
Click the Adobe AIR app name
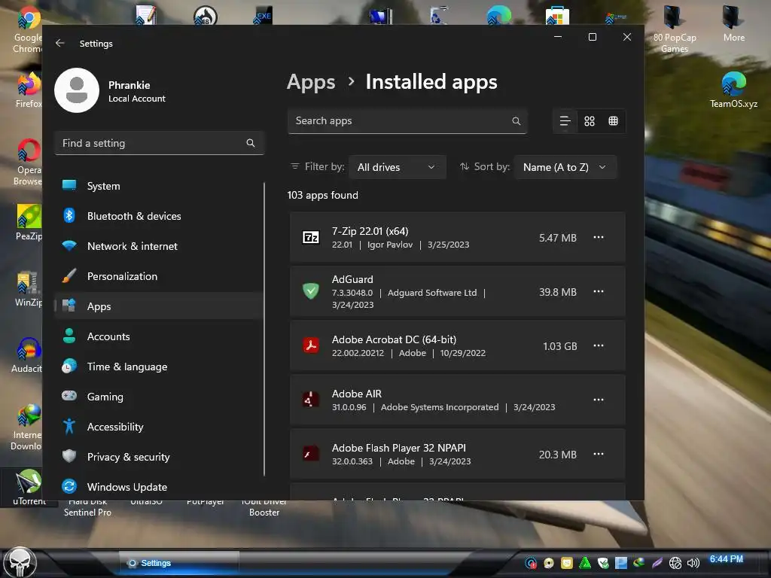(x=356, y=394)
